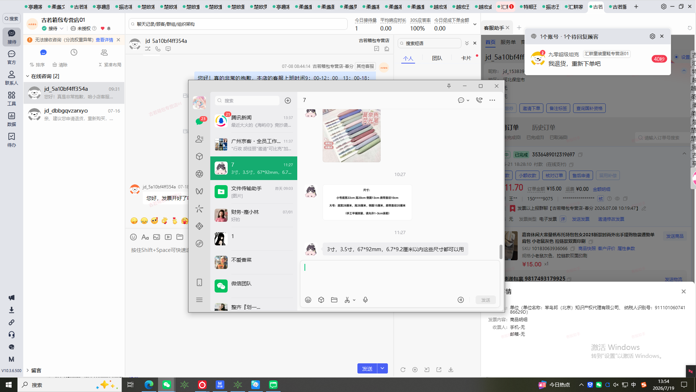Viewport: 696px width, 392px height.
Task: Switch to the 卡片 phrases tab
Action: (x=466, y=58)
